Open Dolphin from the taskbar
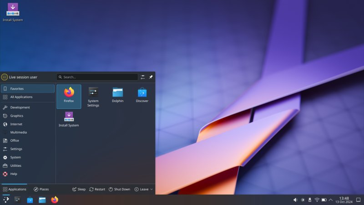Viewport: 364px width, 205px height. [42, 200]
